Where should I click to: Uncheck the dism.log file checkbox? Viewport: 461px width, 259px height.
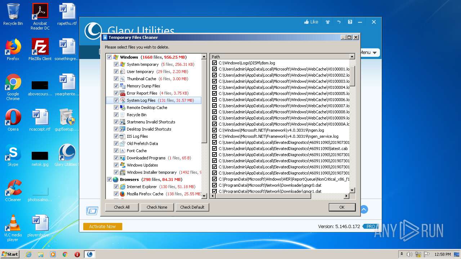215,63
